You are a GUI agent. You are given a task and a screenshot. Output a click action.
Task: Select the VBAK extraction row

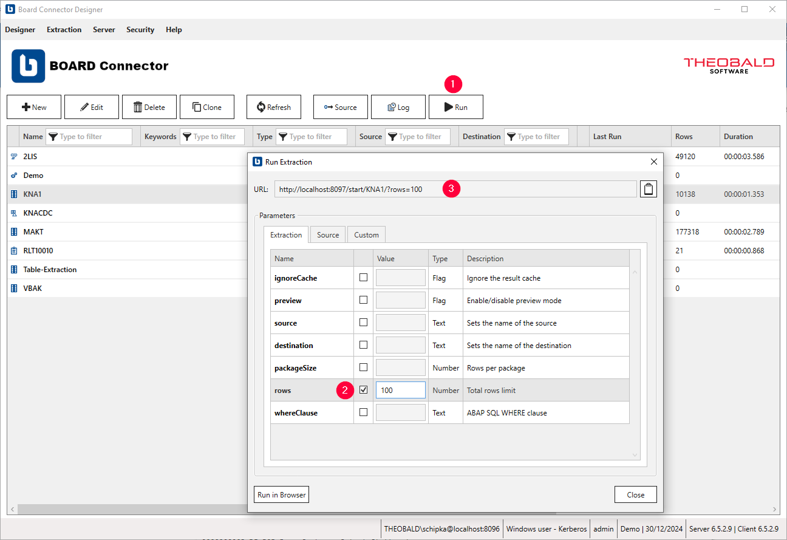(x=393, y=288)
